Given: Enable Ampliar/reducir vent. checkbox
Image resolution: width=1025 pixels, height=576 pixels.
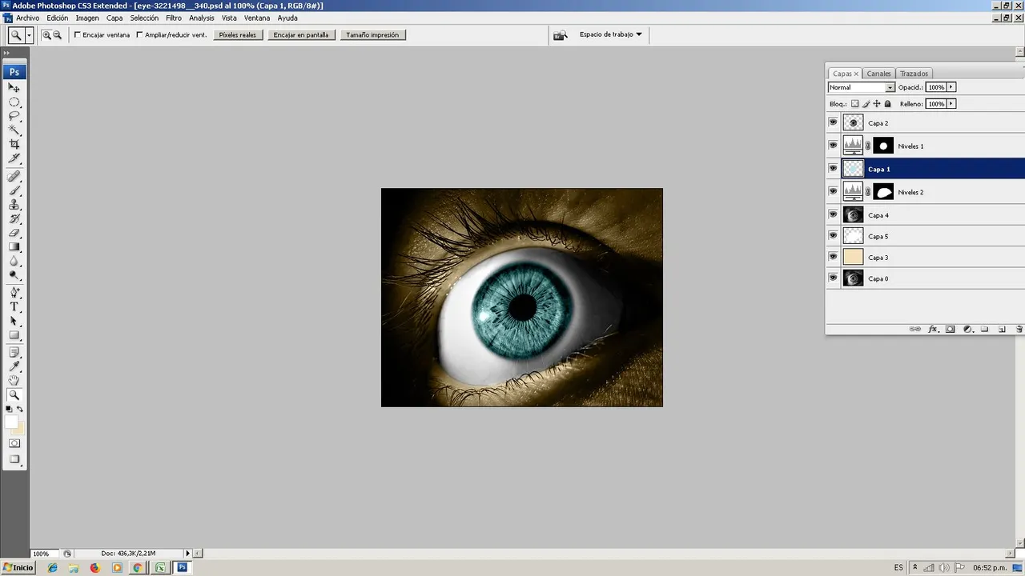Looking at the screenshot, I should [x=140, y=35].
